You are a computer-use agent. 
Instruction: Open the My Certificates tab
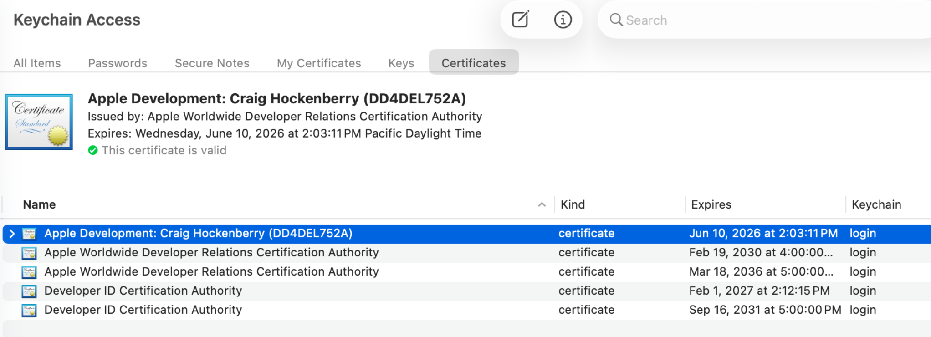(x=319, y=63)
